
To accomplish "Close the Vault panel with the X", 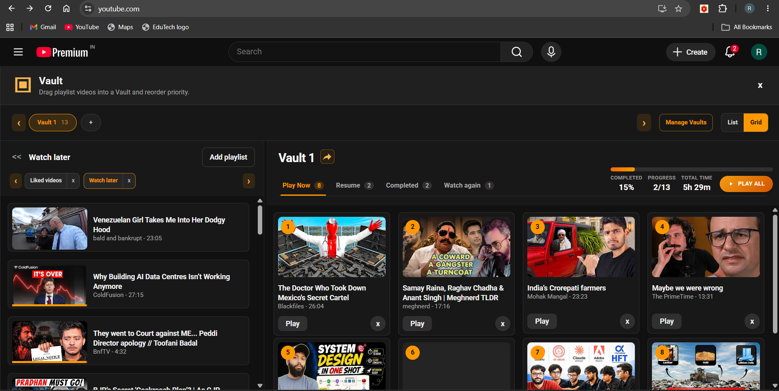I will point(760,85).
